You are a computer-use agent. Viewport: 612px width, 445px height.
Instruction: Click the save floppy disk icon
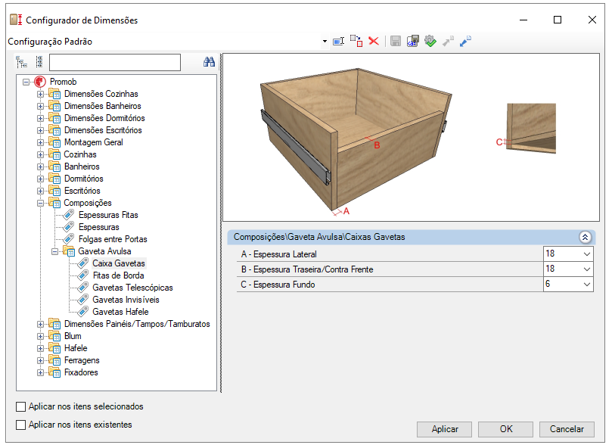396,41
